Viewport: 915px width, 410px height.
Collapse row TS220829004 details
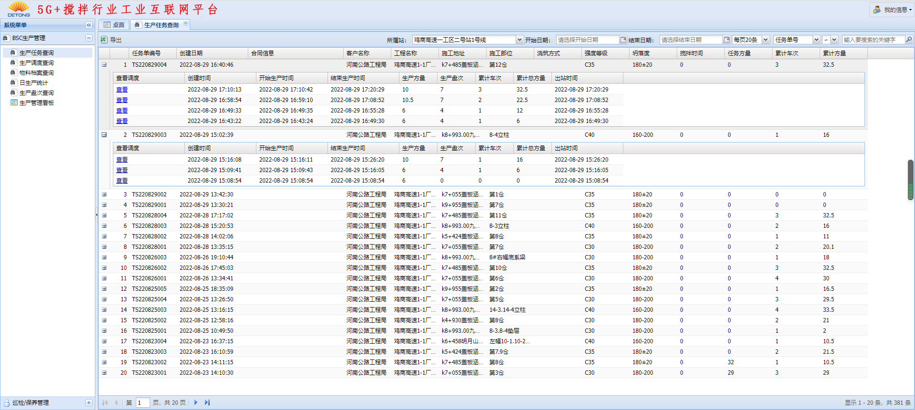click(x=104, y=65)
